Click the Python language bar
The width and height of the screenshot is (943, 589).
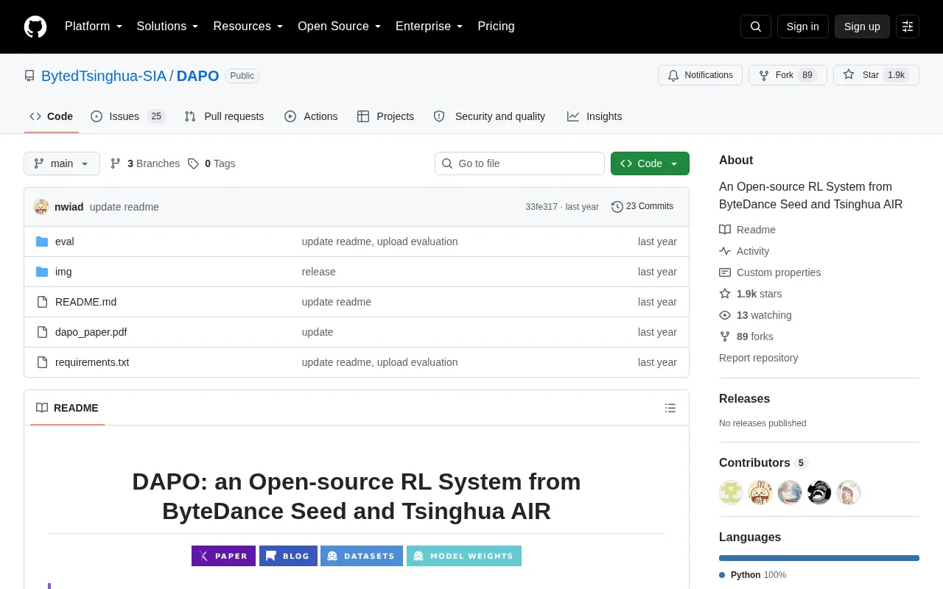point(819,558)
